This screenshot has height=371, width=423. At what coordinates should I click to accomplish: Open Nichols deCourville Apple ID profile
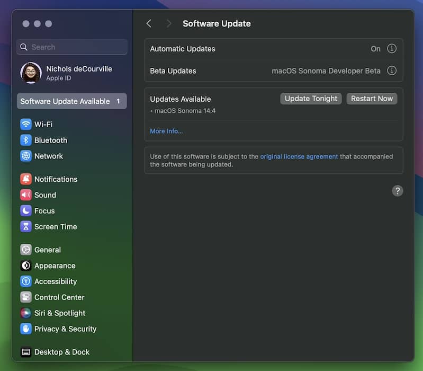click(71, 73)
